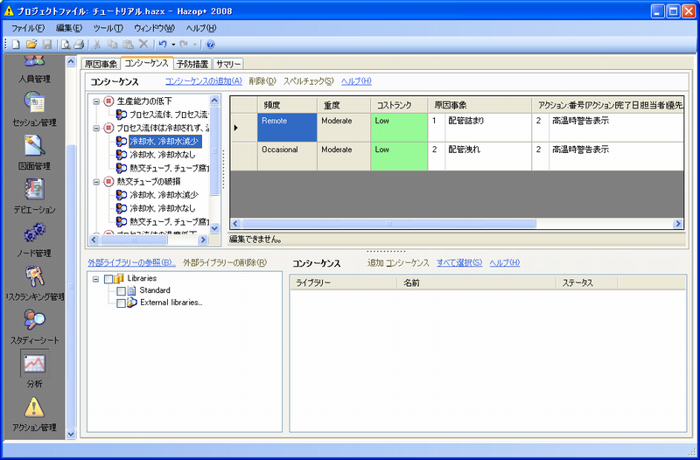Click the grid's horizontal scrollbar thumb
Screen dimensions: 700x460
[x=388, y=224]
